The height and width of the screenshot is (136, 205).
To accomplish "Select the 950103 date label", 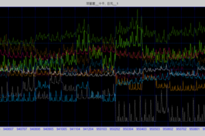I will tap(101, 129).
